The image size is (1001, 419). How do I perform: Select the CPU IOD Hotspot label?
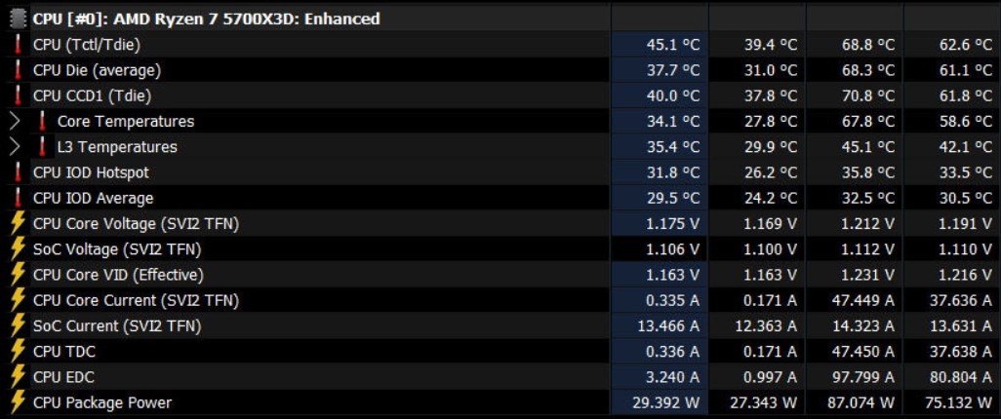(x=92, y=172)
